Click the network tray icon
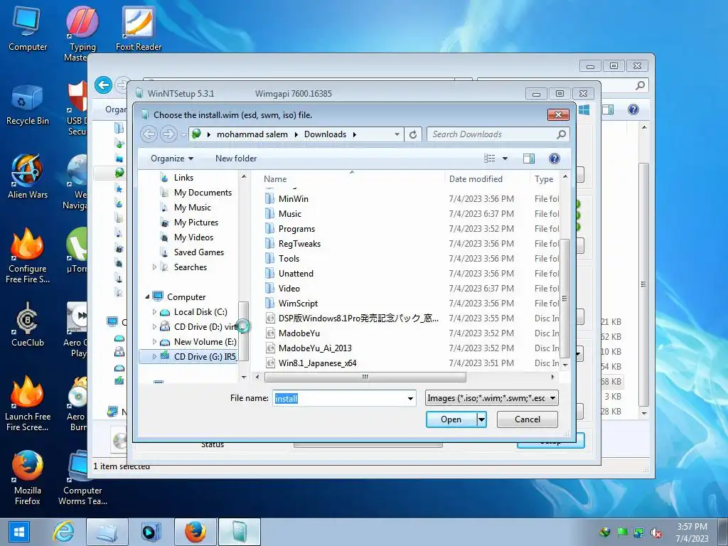Viewport: 728px width, 546px height. coord(639,532)
